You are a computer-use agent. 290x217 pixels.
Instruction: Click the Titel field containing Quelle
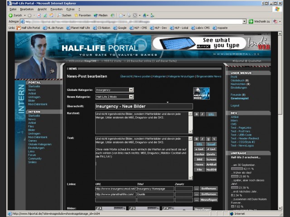[x=155, y=194]
